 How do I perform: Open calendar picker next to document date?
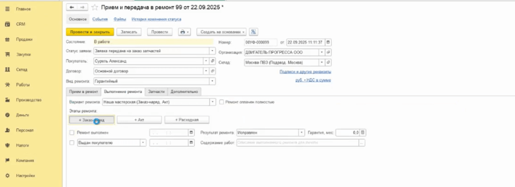[328, 42]
